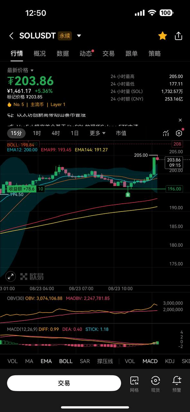The height and width of the screenshot is (412, 190).
Task: Toggle the favorite star for SOLUSDT
Action: (x=163, y=36)
